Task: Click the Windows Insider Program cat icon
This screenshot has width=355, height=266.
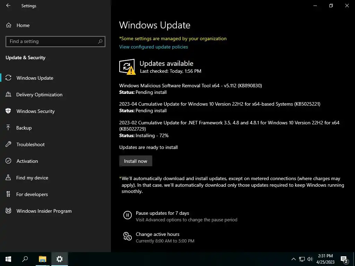Action: [8, 211]
